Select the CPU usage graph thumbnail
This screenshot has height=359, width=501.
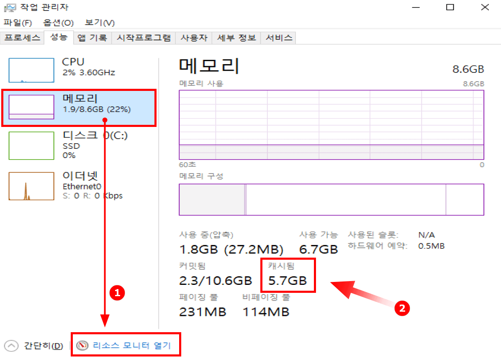pos(31,70)
